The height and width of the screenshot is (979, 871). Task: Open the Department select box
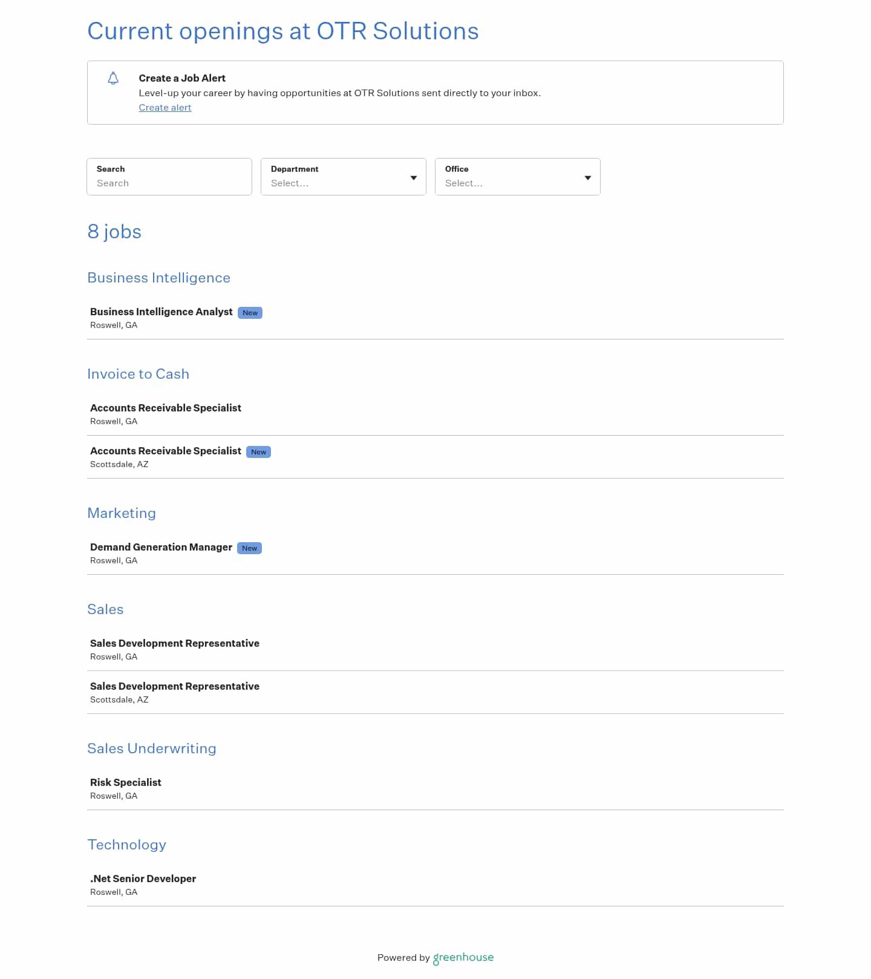click(x=344, y=177)
